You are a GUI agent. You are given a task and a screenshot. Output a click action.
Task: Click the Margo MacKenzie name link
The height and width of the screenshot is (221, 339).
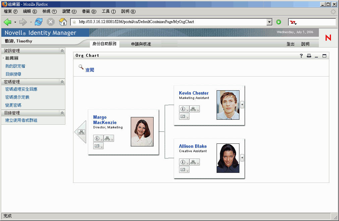click(x=105, y=120)
